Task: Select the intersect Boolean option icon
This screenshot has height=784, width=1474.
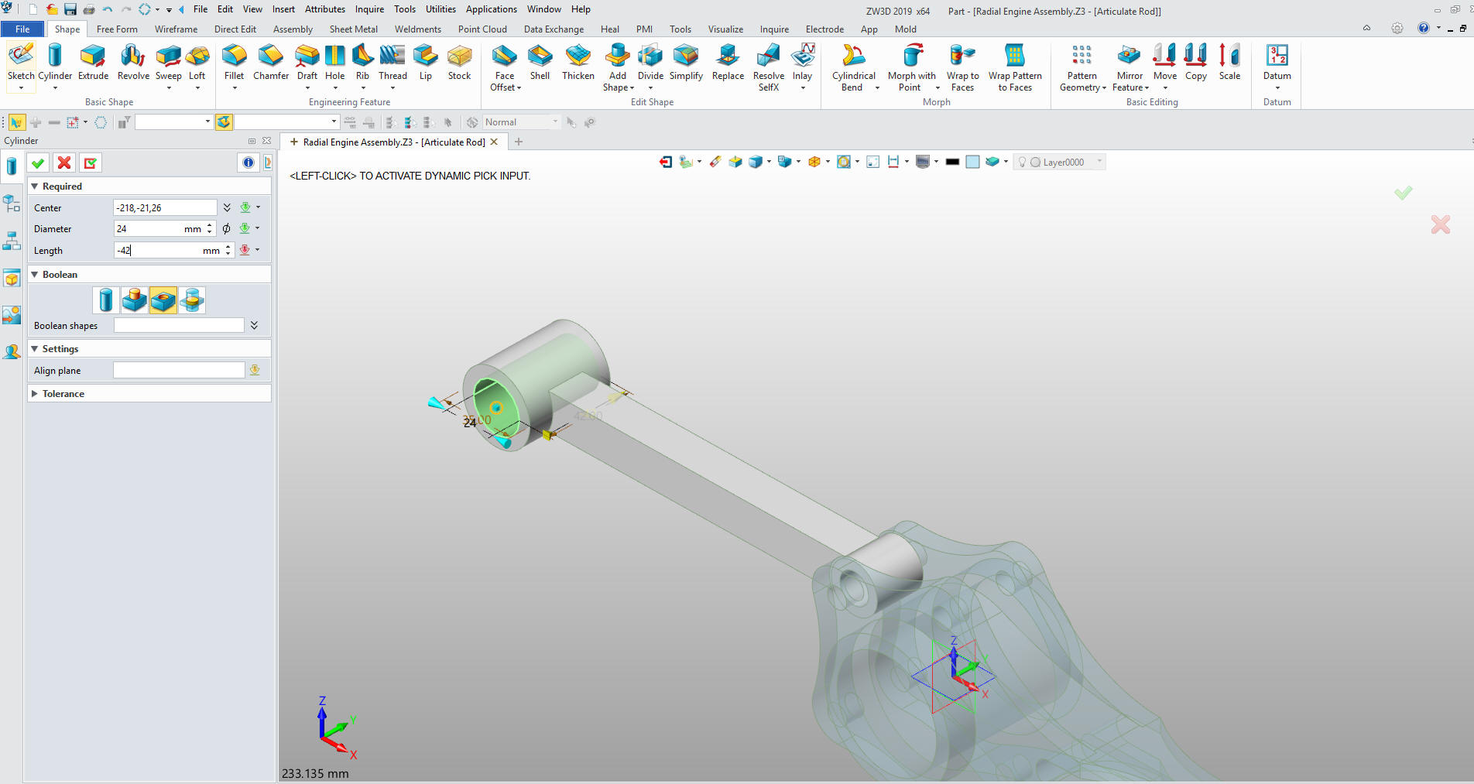Action: 192,300
